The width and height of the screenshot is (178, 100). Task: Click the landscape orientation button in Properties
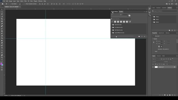pos(161,46)
